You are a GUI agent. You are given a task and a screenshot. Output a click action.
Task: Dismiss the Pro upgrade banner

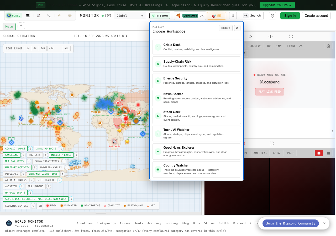[x=332, y=5]
